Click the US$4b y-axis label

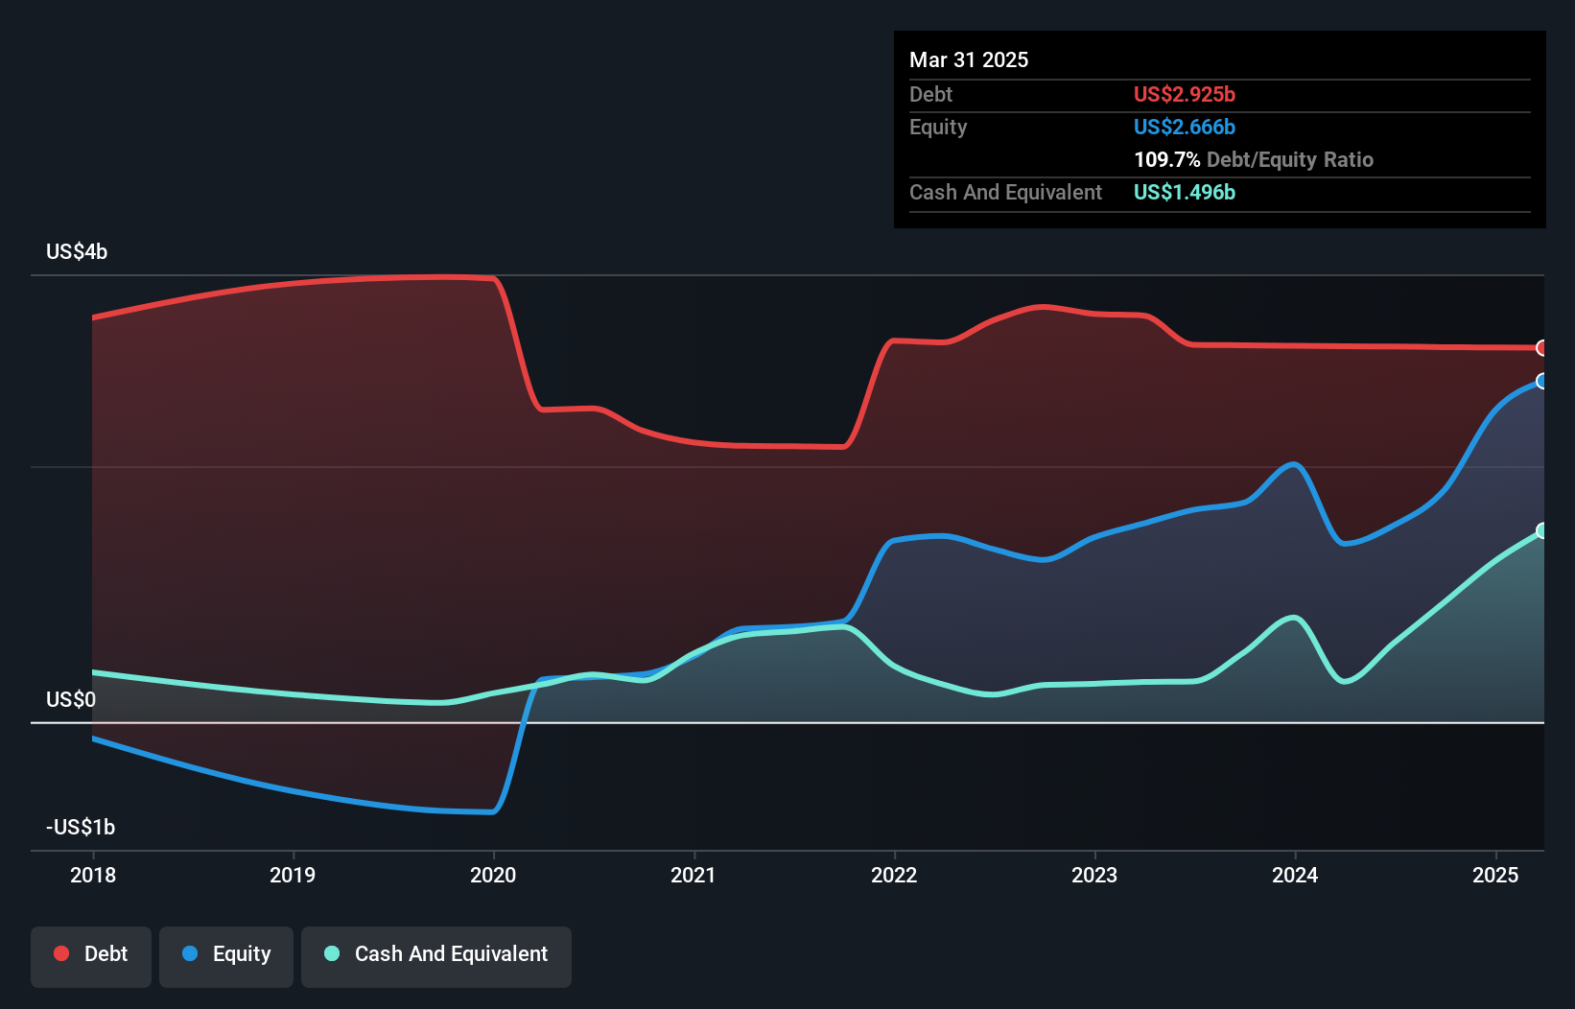(77, 252)
